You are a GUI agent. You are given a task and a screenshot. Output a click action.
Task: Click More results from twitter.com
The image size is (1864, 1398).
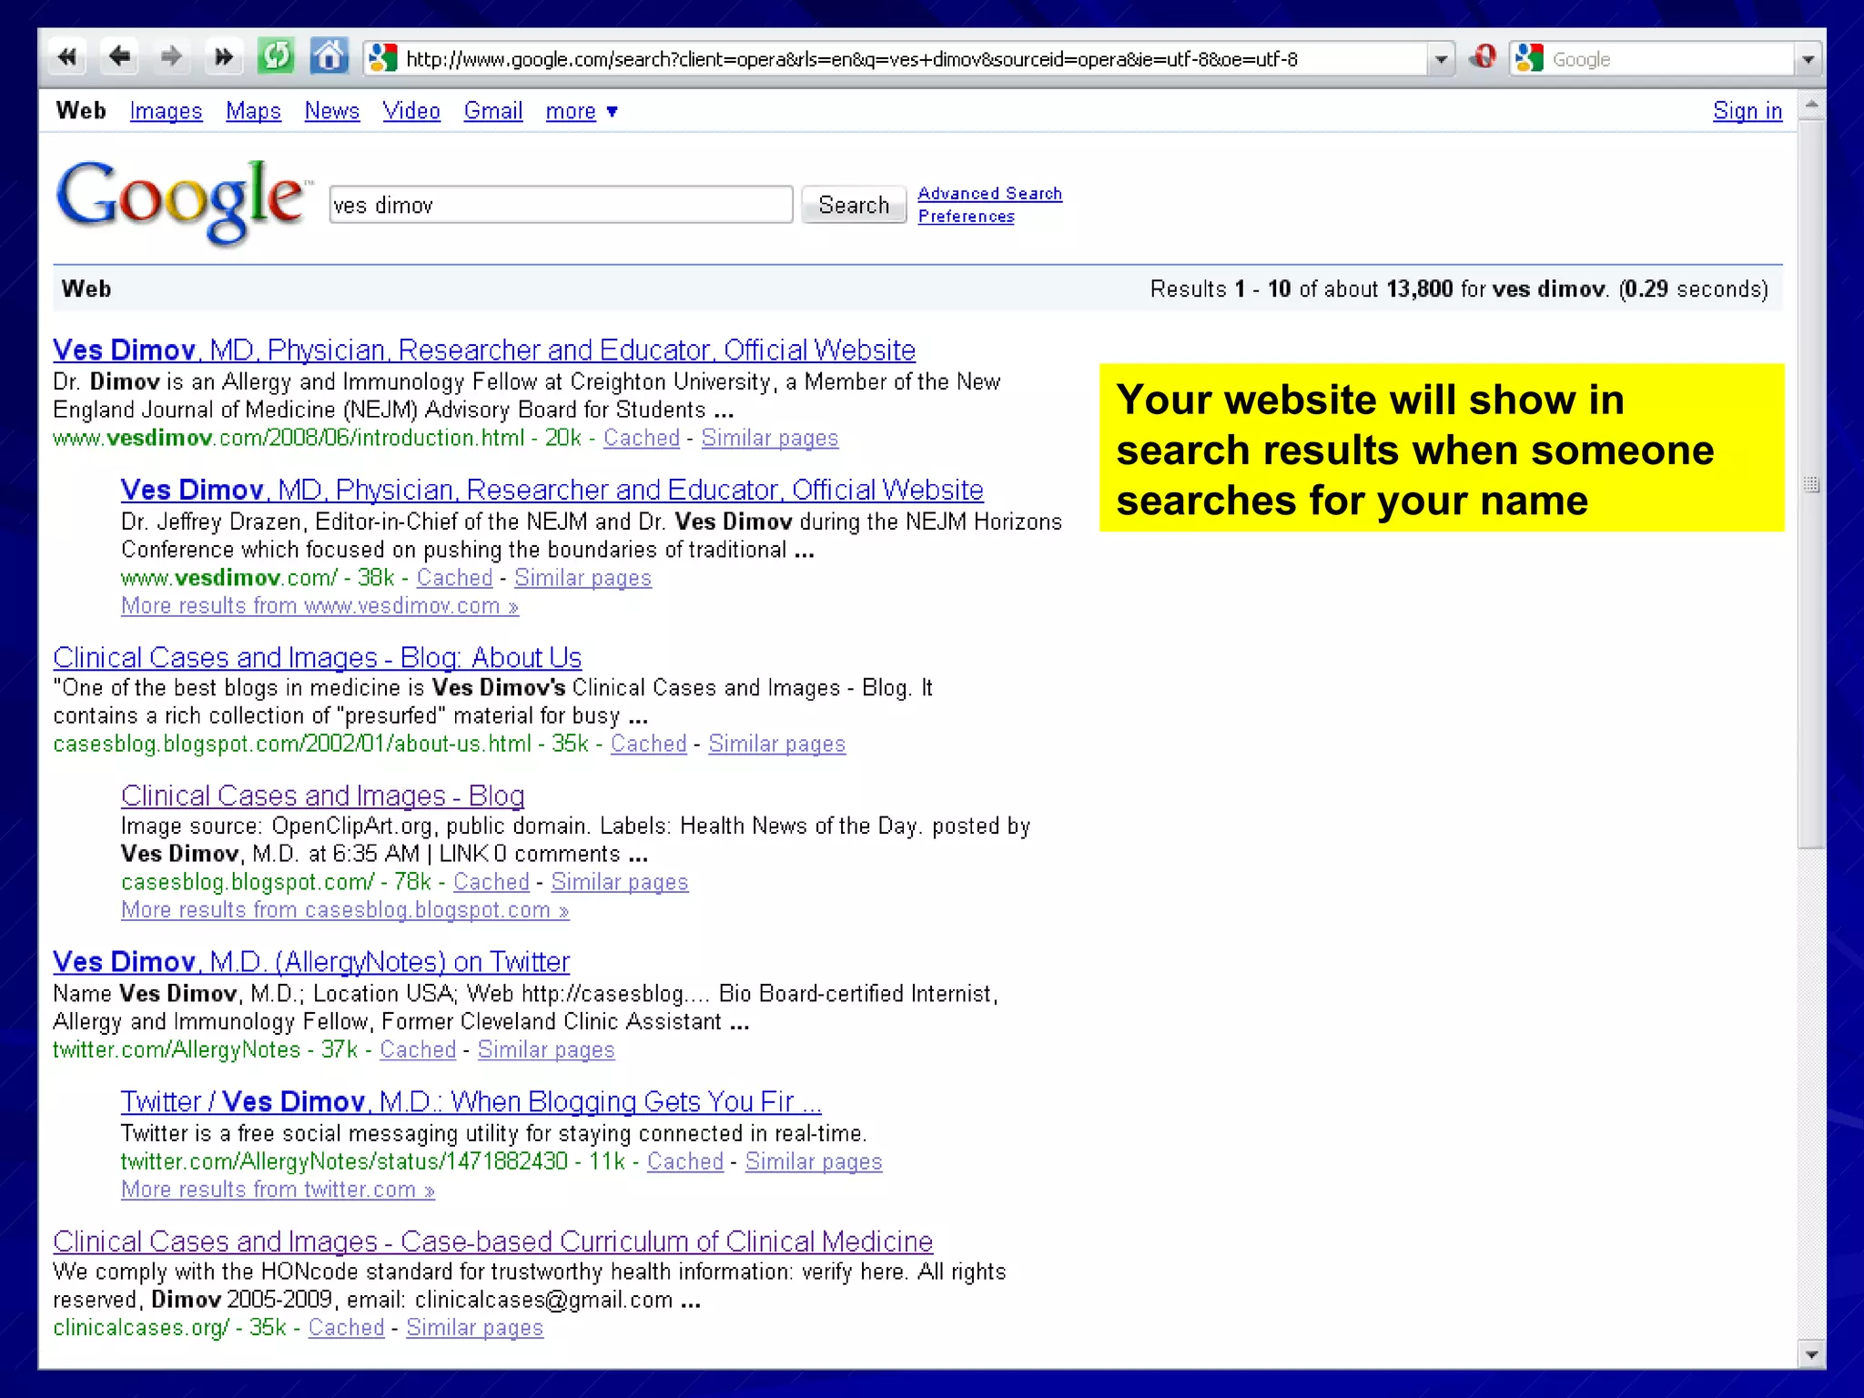point(278,1190)
